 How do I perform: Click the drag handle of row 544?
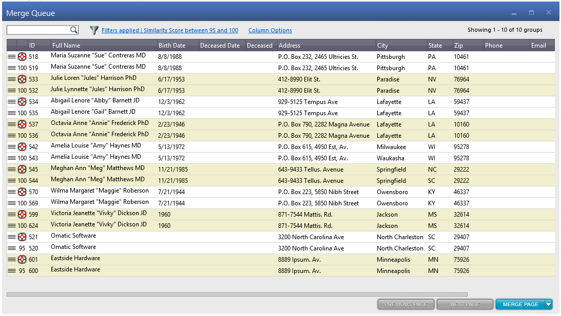(12, 180)
